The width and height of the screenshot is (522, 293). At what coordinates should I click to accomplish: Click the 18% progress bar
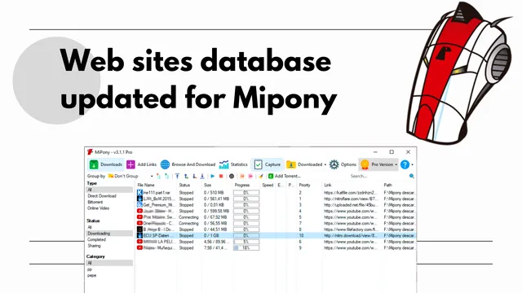tap(246, 247)
